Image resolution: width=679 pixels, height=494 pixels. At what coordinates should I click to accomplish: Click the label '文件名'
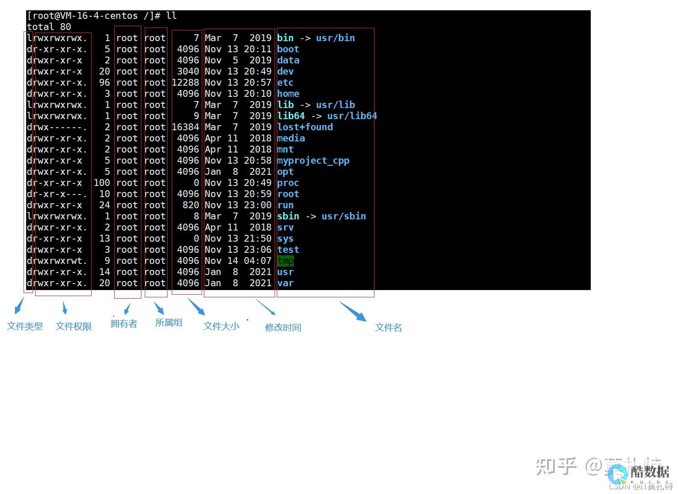389,328
